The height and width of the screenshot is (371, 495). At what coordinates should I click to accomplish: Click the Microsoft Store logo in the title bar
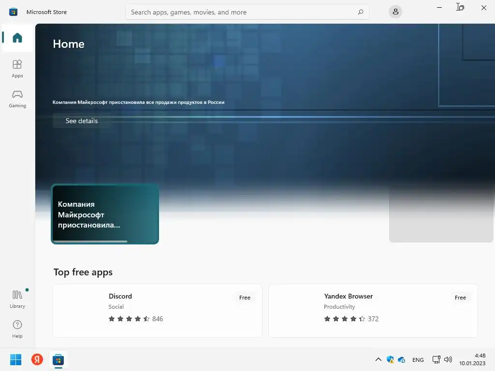point(13,12)
